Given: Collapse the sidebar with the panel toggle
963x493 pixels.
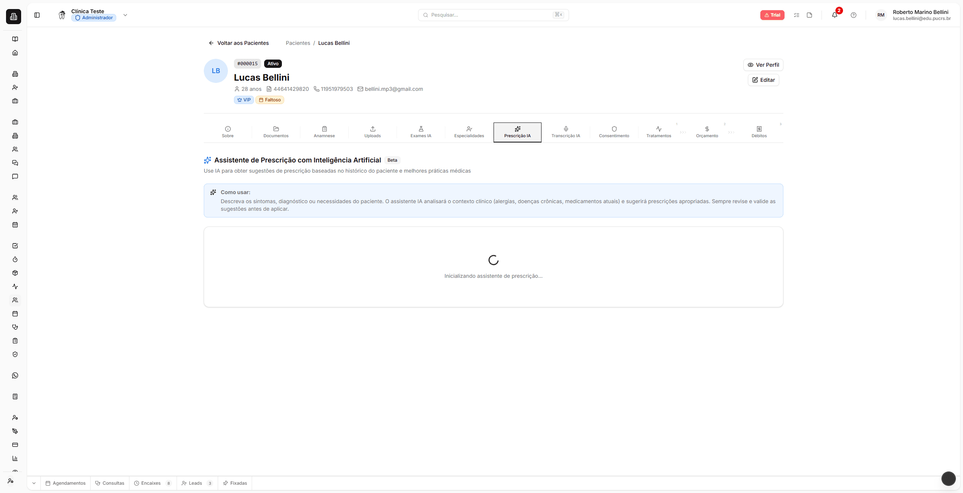Looking at the screenshot, I should [x=37, y=15].
